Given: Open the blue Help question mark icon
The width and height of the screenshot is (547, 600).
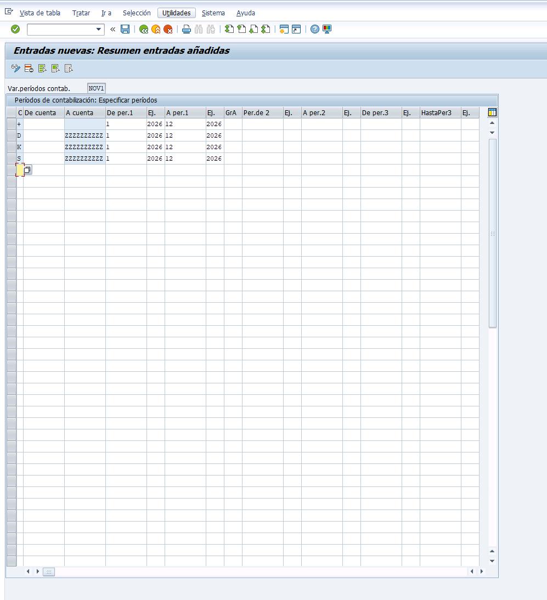Looking at the screenshot, I should pyautogui.click(x=315, y=29).
